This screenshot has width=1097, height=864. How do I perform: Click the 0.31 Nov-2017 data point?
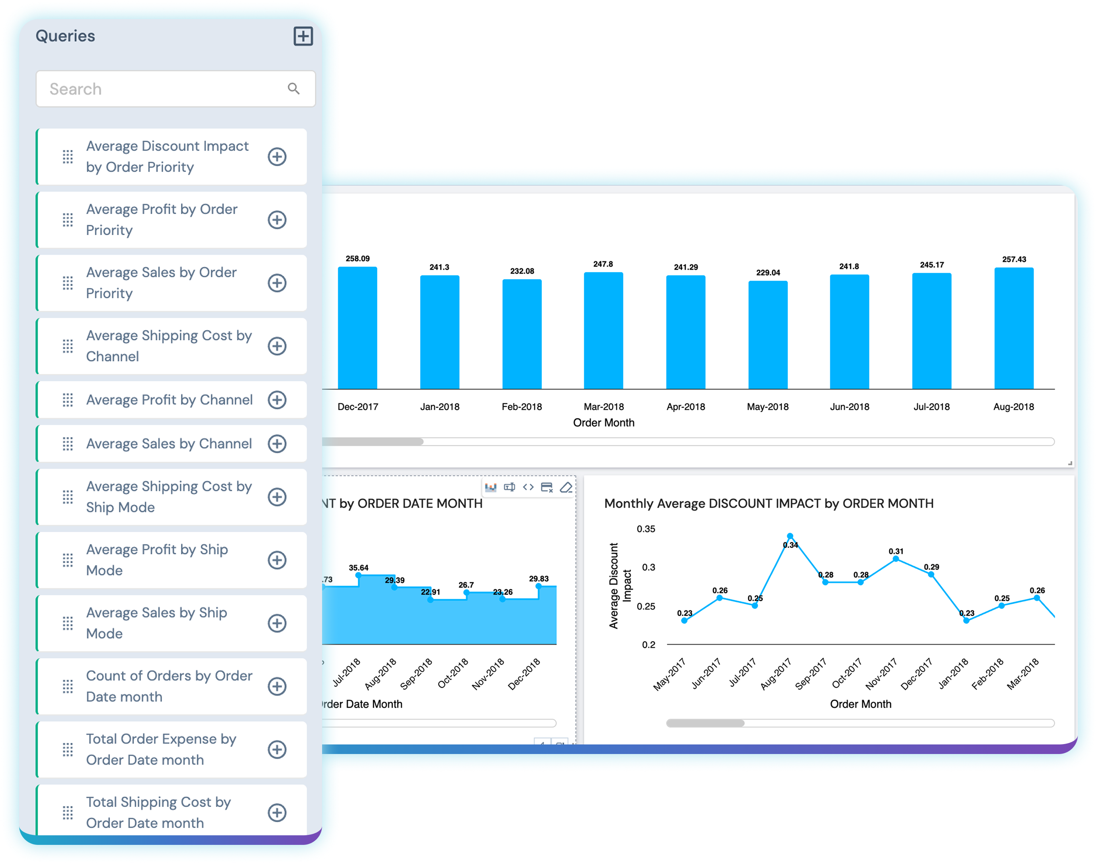click(x=896, y=559)
